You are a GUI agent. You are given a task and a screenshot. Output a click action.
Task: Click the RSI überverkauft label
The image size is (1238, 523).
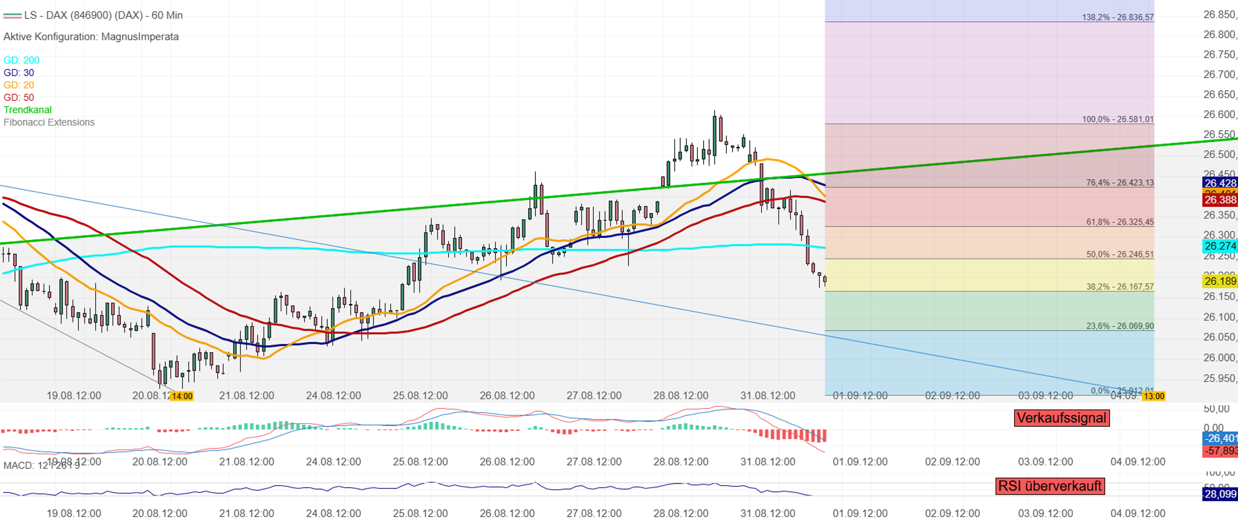(1049, 486)
